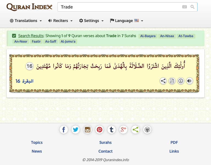
Task: Open the البقرة 16 surah reference link
Action: point(24,81)
